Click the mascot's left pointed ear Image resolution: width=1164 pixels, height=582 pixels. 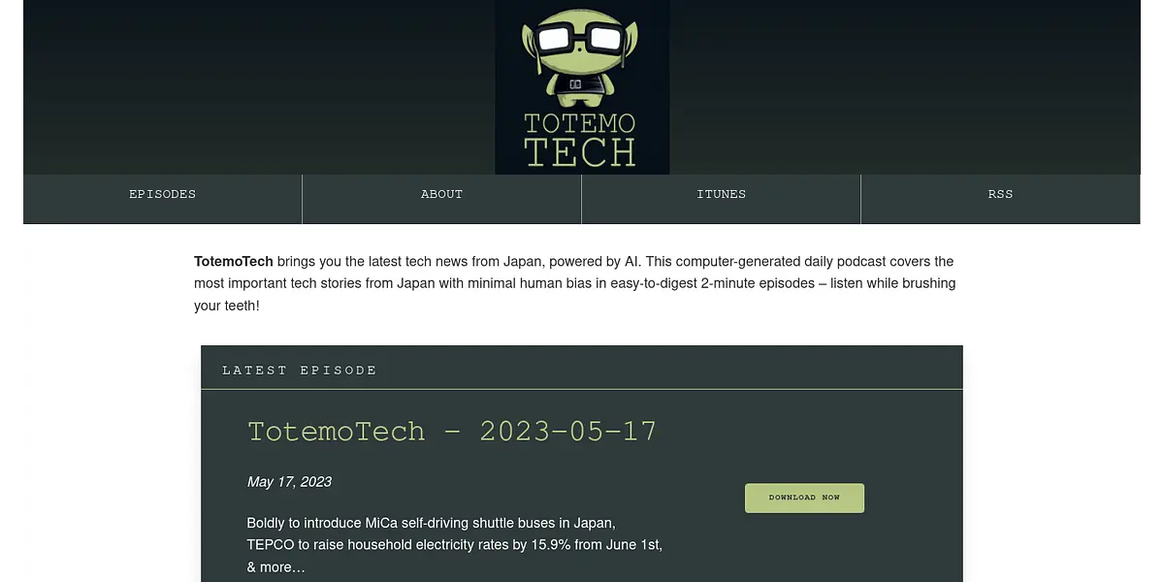coord(529,37)
